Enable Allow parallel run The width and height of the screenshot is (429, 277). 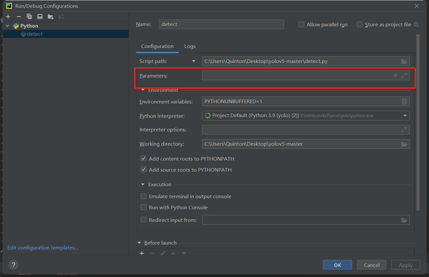pos(301,24)
